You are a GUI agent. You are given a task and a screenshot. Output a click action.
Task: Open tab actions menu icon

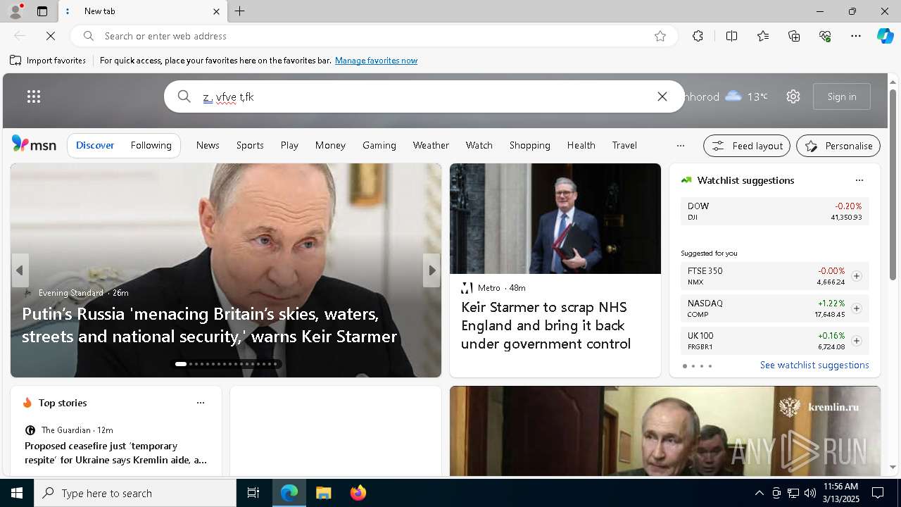tap(42, 11)
